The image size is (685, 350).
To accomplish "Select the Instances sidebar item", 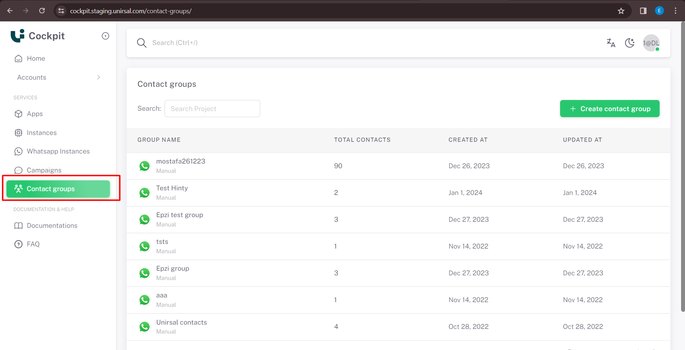I will click(x=42, y=132).
